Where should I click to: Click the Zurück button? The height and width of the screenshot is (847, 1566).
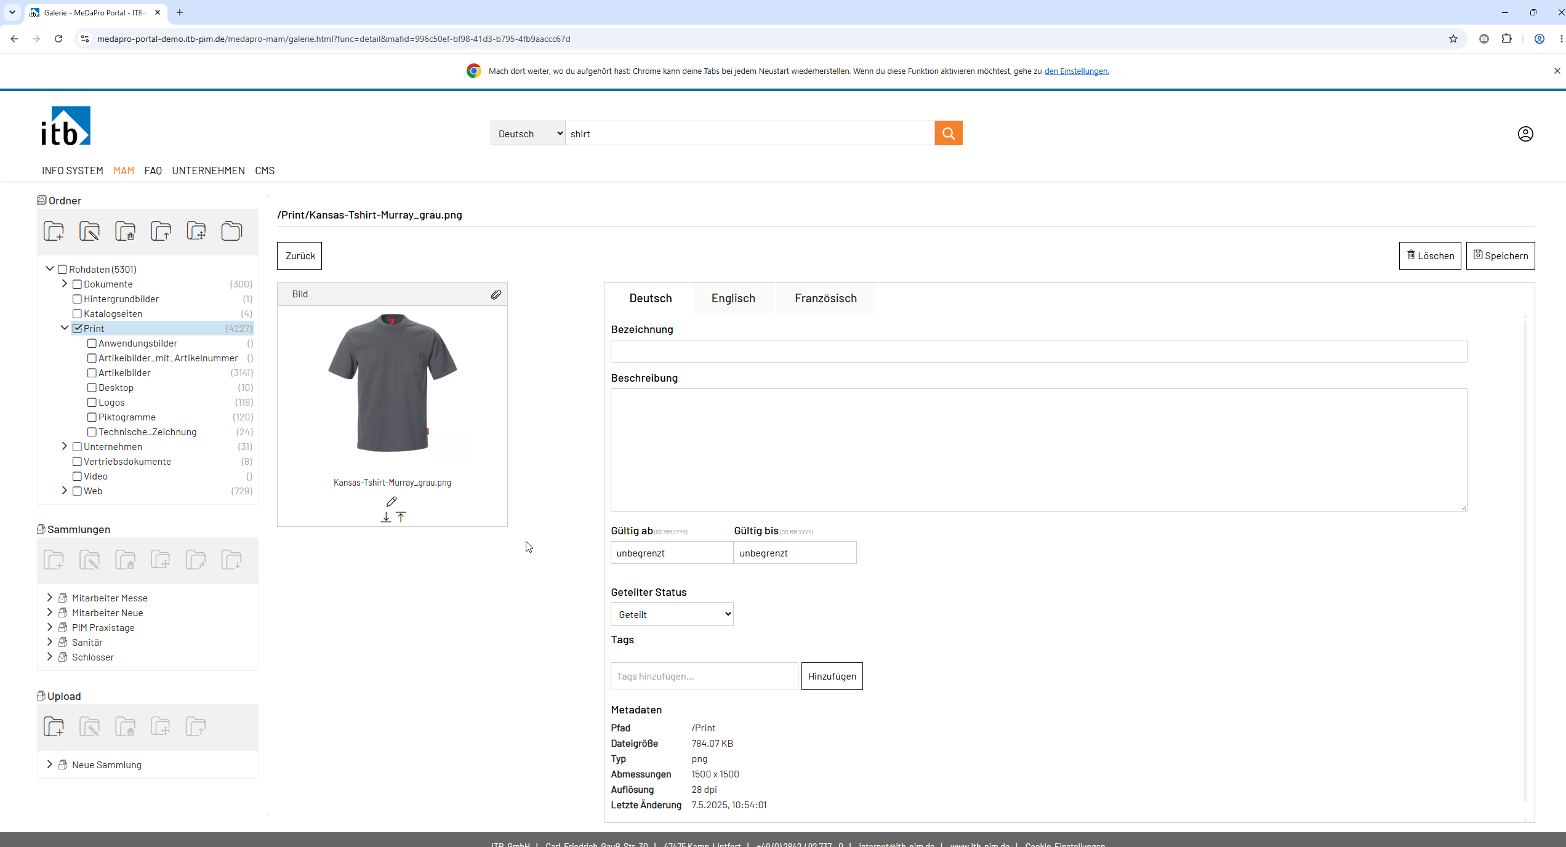coord(300,255)
